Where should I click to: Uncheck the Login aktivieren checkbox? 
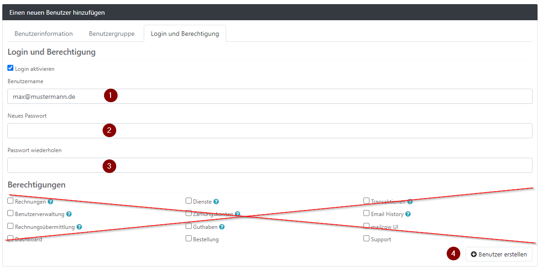(11, 68)
